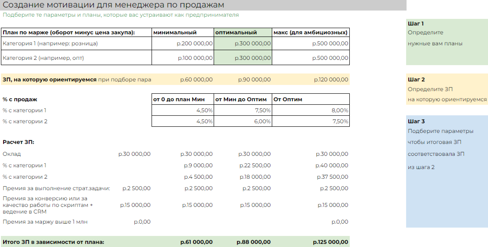Click the total 'р.88 000,00'
Image resolution: width=488 pixels, height=247 pixels.
pos(254,242)
